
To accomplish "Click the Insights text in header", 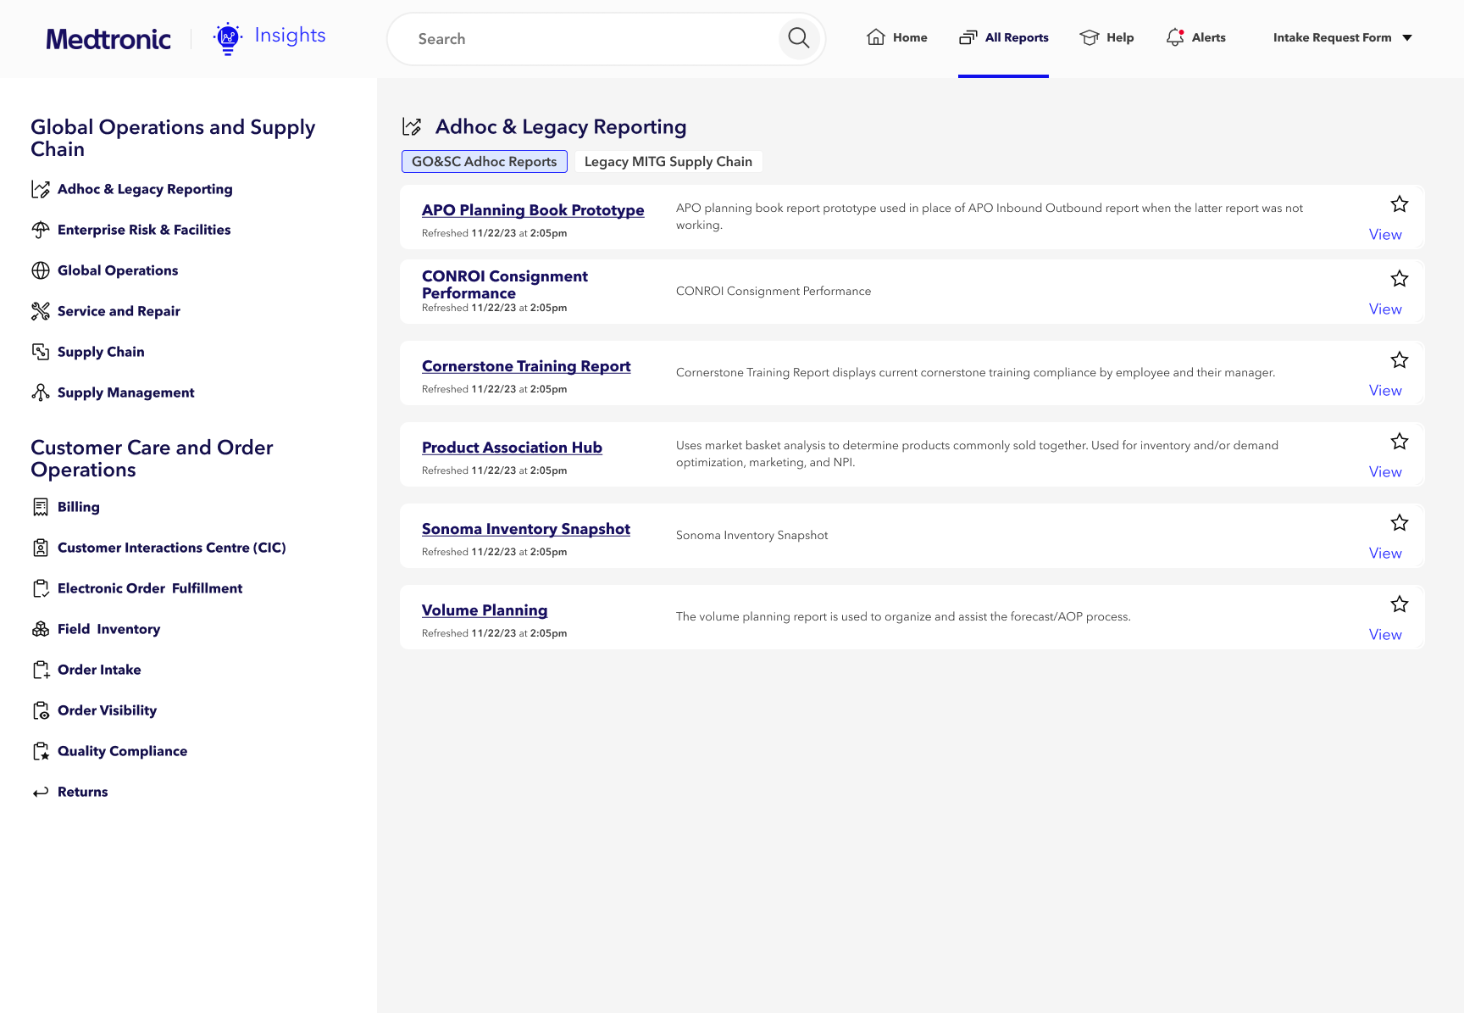I will (290, 36).
